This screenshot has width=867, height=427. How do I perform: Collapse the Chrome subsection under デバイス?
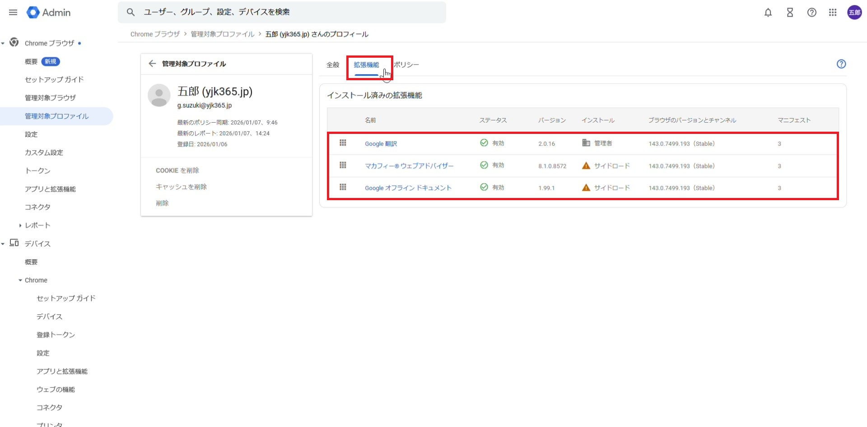point(20,280)
